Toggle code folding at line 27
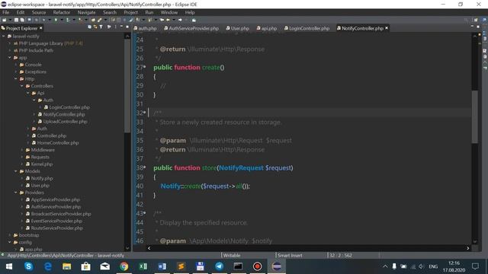 point(145,67)
